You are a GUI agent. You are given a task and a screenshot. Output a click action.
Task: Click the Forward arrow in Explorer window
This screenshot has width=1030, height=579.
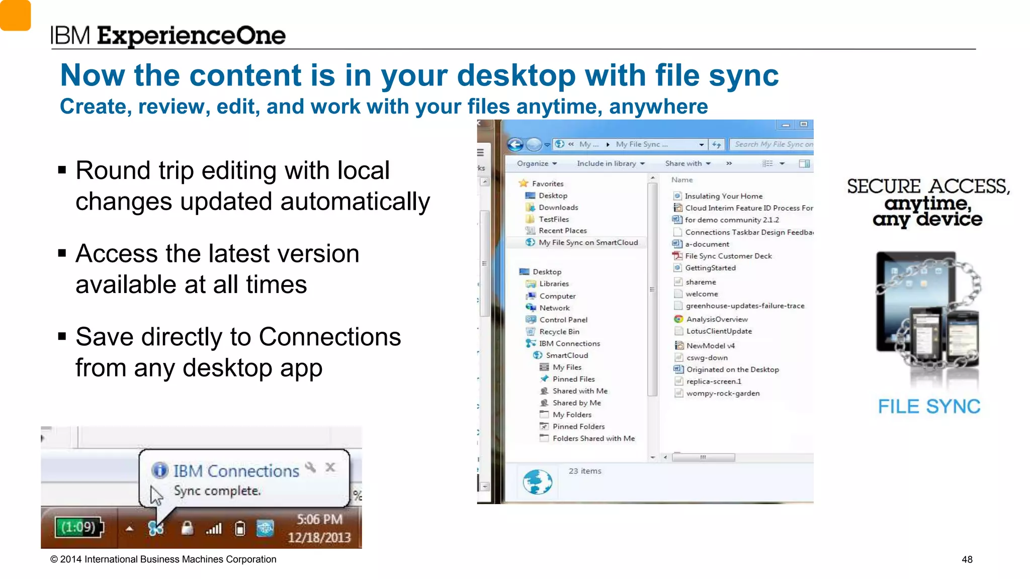(534, 145)
